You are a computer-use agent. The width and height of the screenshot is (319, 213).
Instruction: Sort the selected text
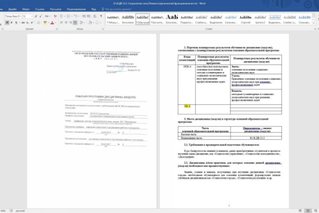[95, 16]
